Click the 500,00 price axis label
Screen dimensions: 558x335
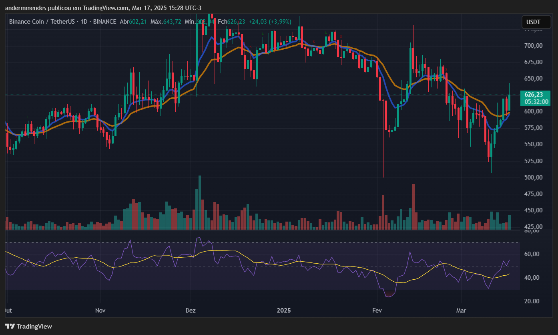(534, 178)
